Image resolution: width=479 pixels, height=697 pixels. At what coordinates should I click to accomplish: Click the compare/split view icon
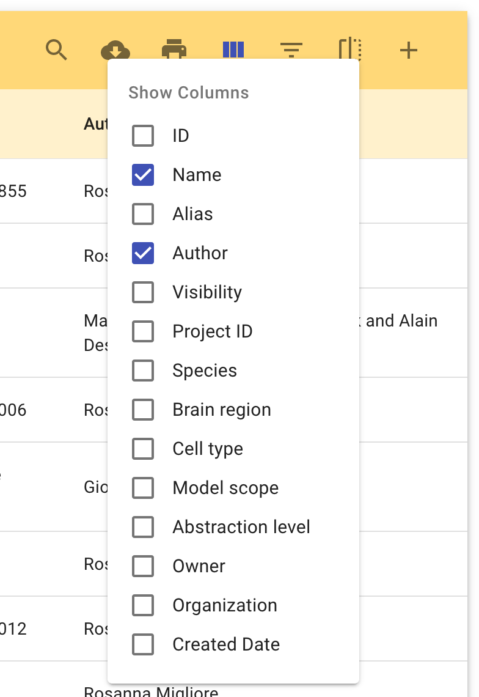point(350,49)
